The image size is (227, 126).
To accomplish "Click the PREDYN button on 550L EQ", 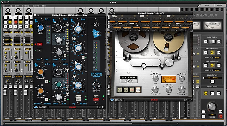I will [78, 96].
